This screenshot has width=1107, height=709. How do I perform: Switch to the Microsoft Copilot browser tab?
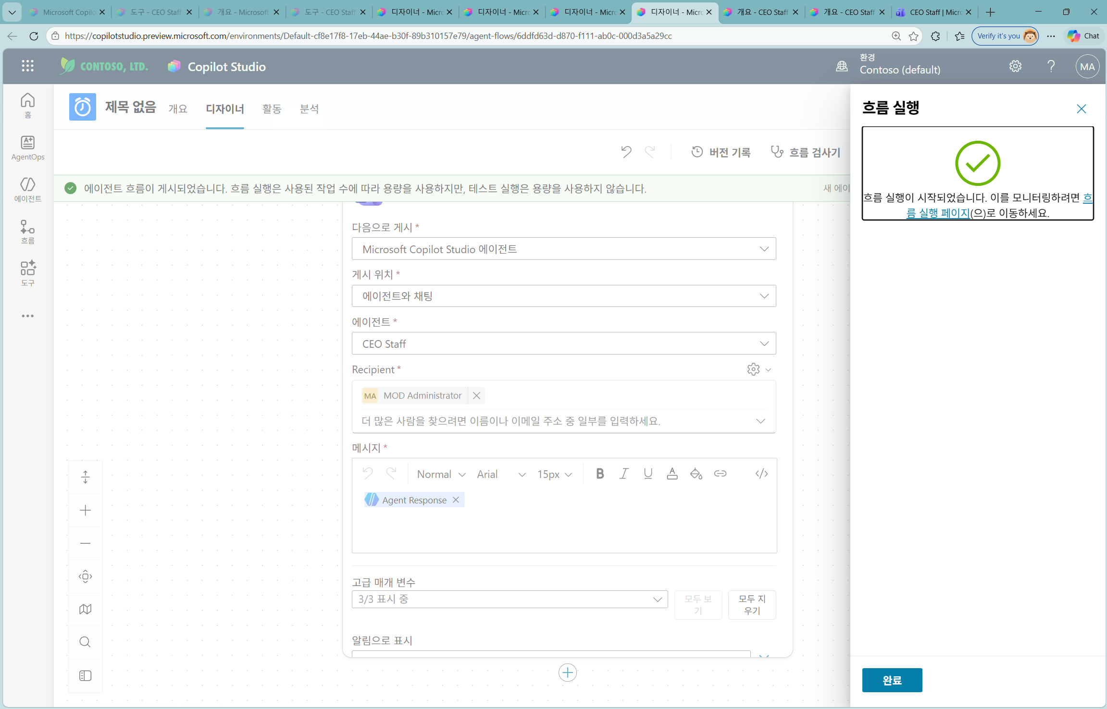coord(67,12)
